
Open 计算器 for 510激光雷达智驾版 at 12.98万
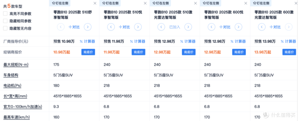pos(188,42)
